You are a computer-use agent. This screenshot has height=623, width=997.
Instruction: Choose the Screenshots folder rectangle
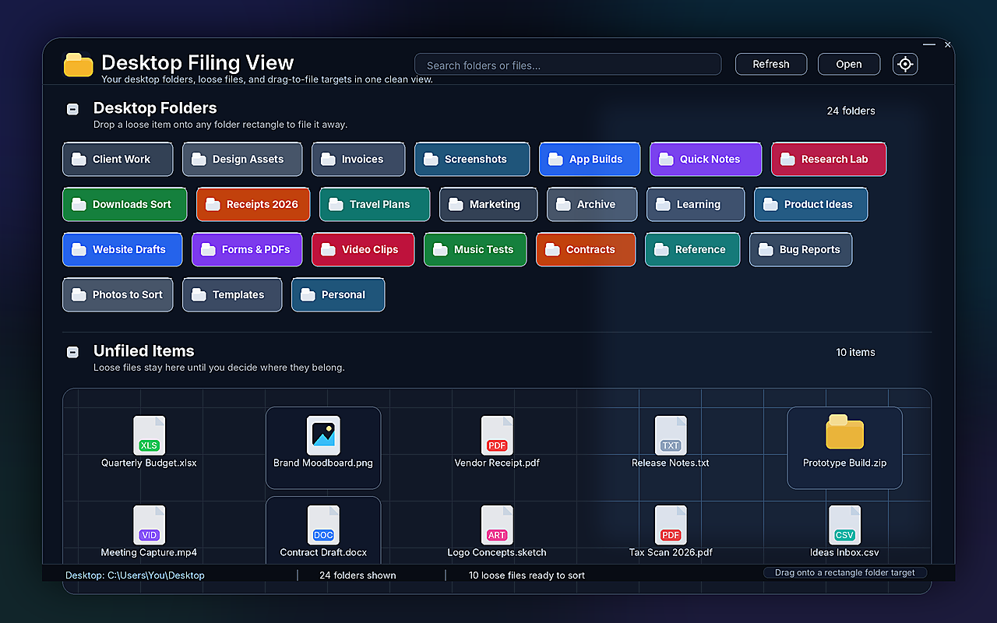click(x=472, y=159)
